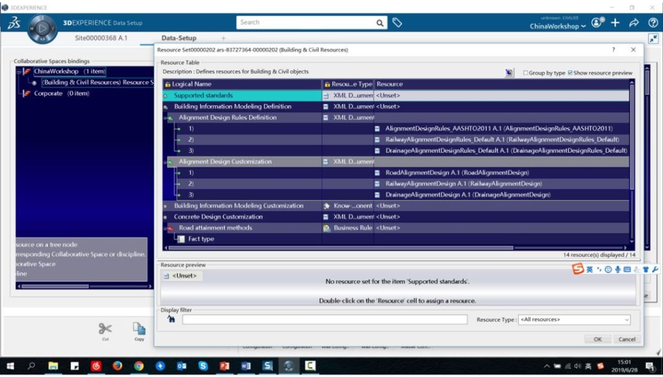Open the ChinaWorkshop collaborative space dropdown

557,27
